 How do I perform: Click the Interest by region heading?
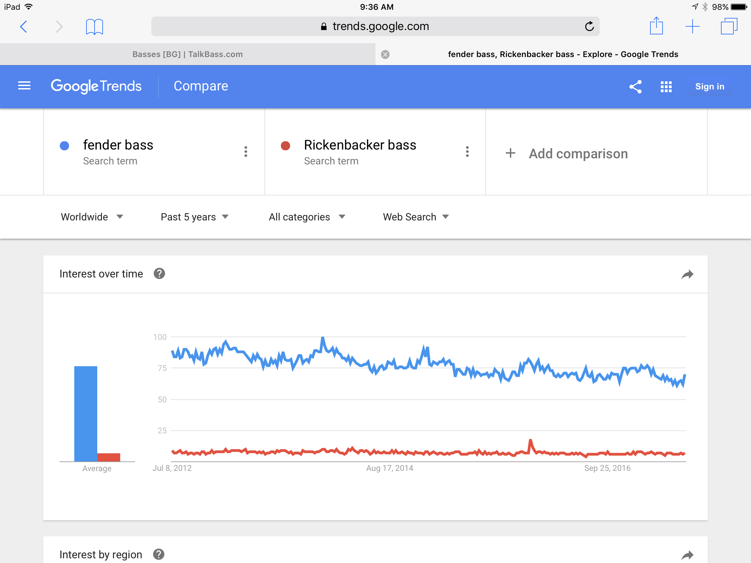point(101,555)
